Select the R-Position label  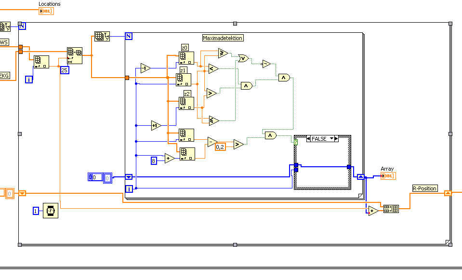click(x=424, y=188)
